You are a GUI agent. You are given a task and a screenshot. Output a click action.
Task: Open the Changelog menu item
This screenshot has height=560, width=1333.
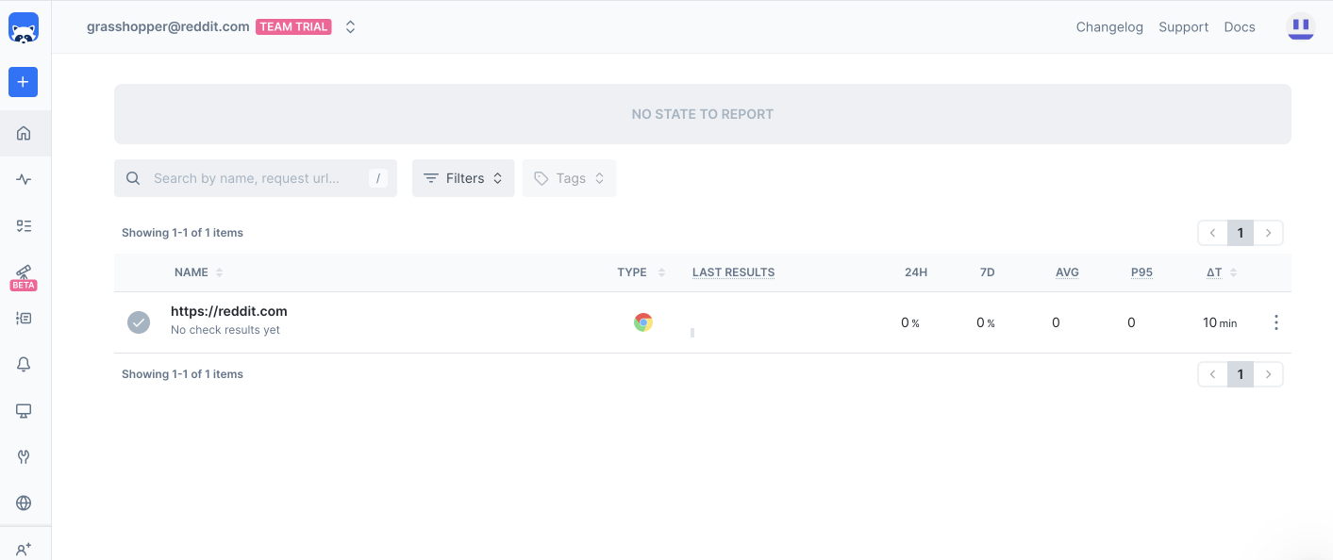pos(1109,26)
